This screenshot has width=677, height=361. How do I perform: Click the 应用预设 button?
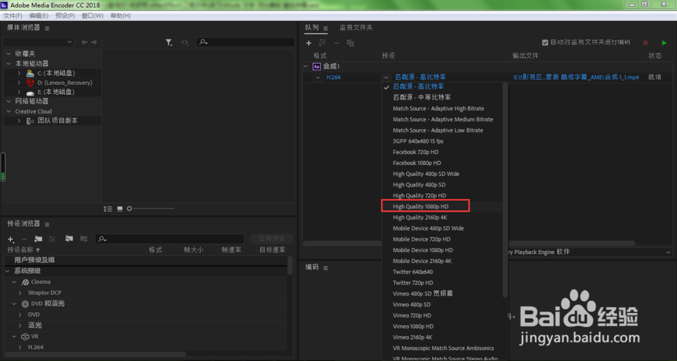coord(271,239)
